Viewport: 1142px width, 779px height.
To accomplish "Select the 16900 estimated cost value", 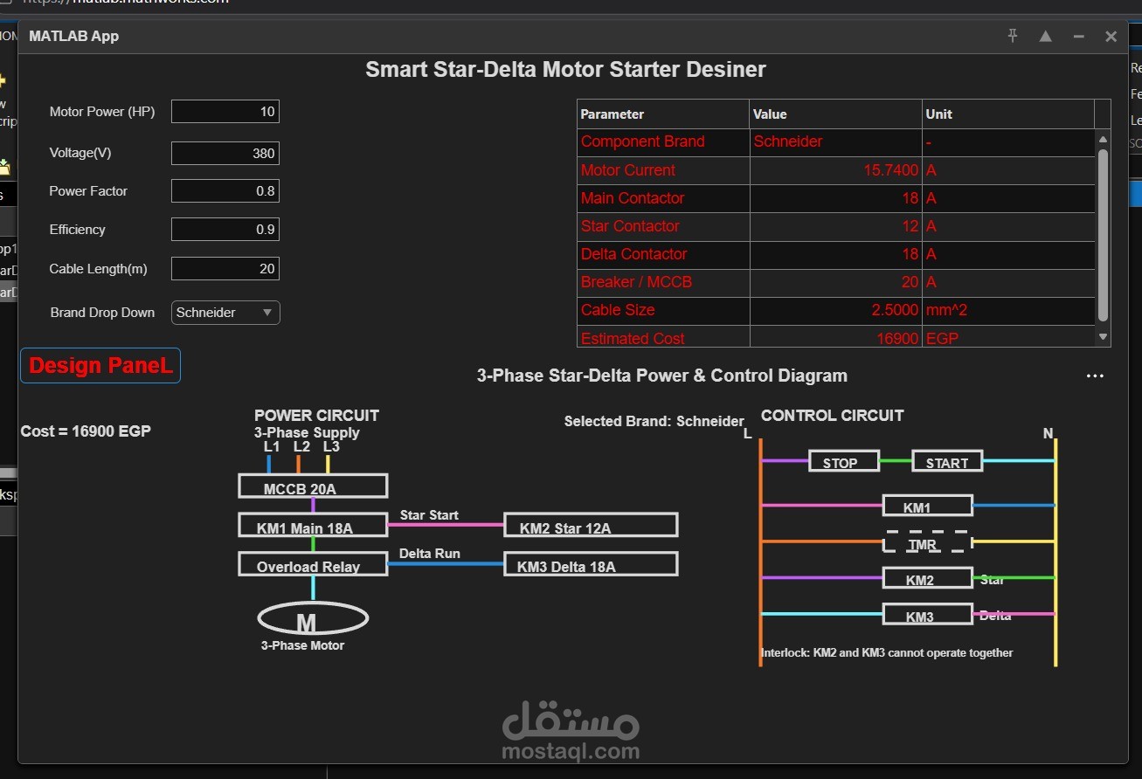I will (836, 337).
